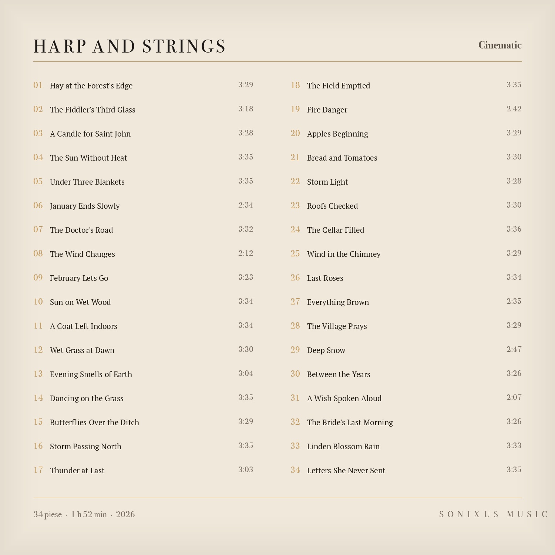Image resolution: width=555 pixels, height=555 pixels.
Task: Click "The Sun Without Heat" title
Action: [x=88, y=158]
